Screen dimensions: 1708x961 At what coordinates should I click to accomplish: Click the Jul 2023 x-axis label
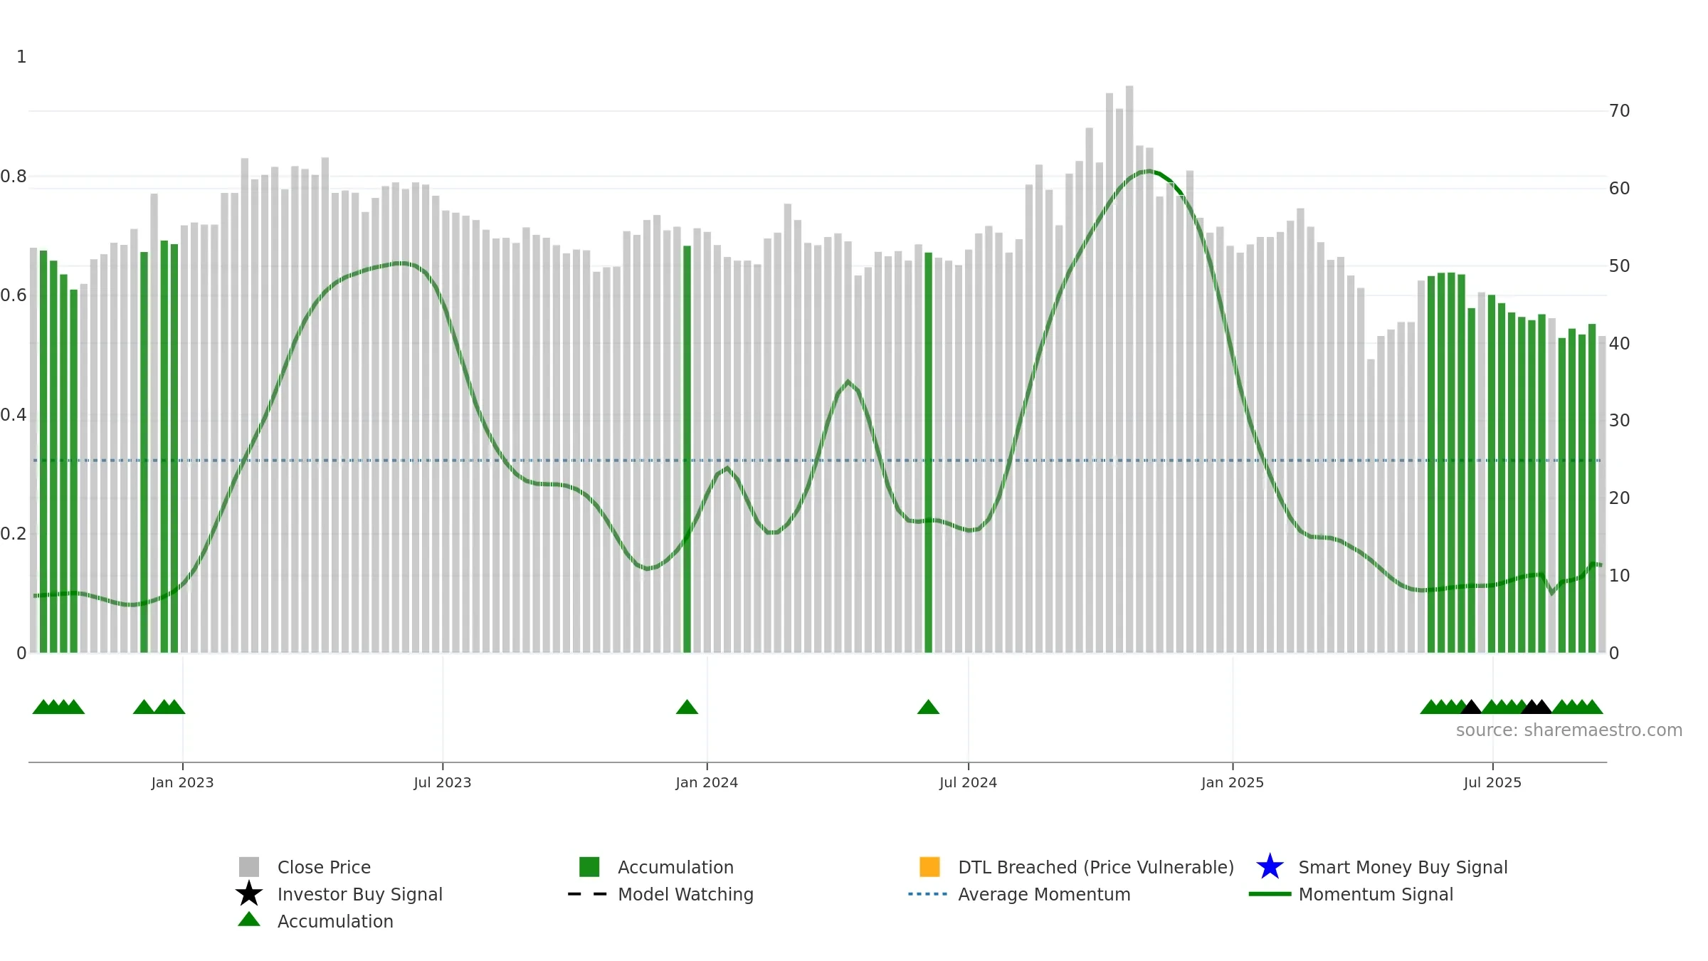click(443, 782)
